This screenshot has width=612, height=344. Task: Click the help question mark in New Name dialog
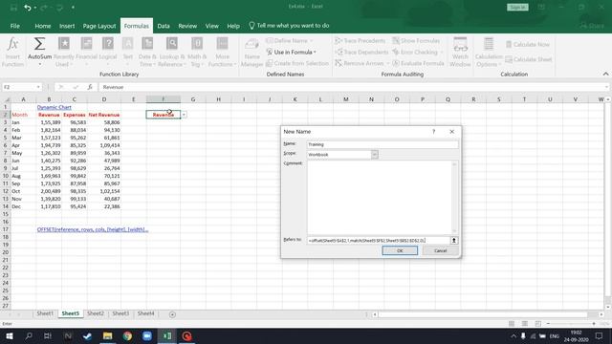click(x=433, y=132)
